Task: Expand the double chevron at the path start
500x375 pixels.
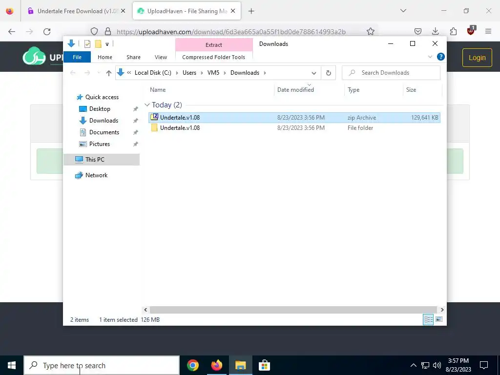Action: click(129, 73)
